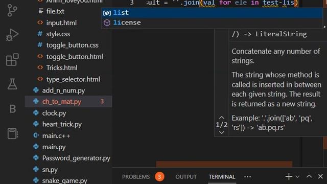
Task: Open the Source Control view
Action: tap(12, 10)
